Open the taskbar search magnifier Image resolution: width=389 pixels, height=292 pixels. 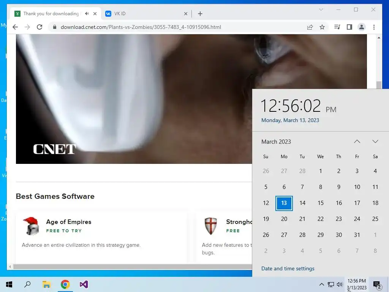27,284
